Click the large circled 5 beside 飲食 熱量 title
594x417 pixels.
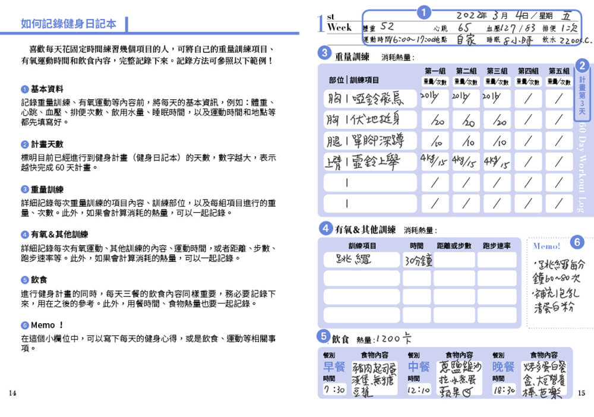click(323, 336)
